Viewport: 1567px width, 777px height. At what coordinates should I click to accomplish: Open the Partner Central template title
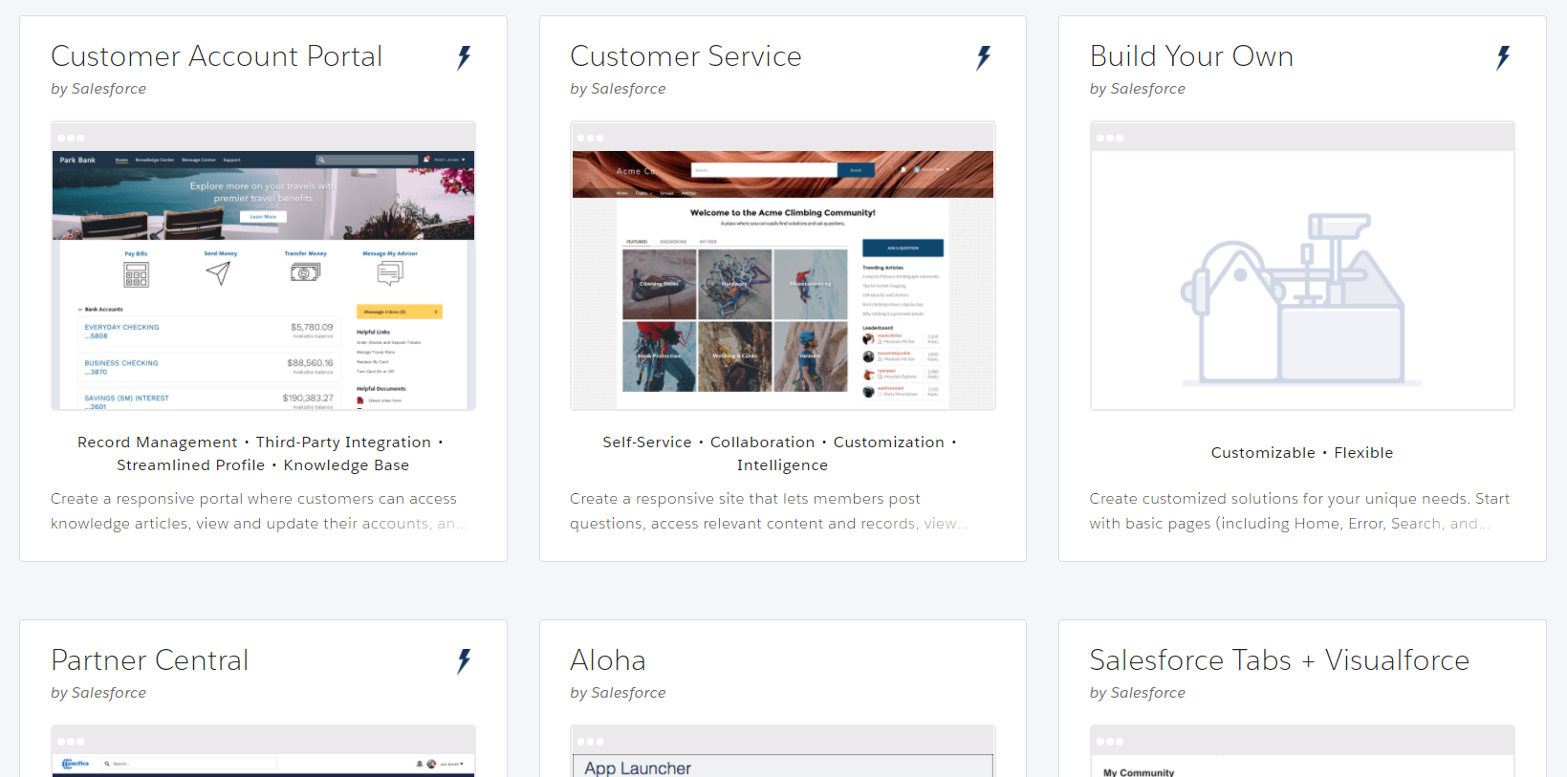[x=150, y=660]
